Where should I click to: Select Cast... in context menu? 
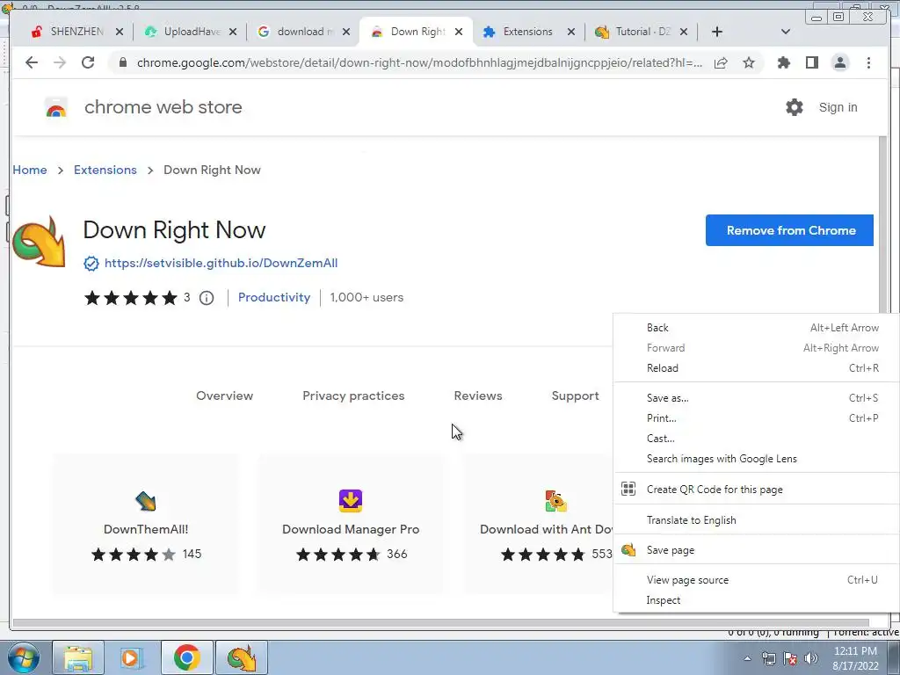(756, 439)
